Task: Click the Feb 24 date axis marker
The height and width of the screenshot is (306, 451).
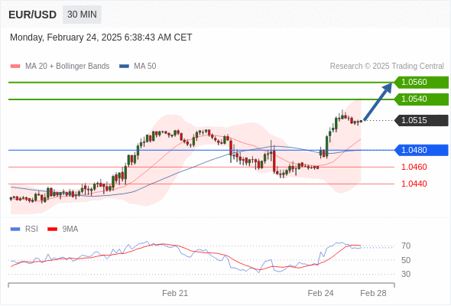Action: tap(320, 293)
